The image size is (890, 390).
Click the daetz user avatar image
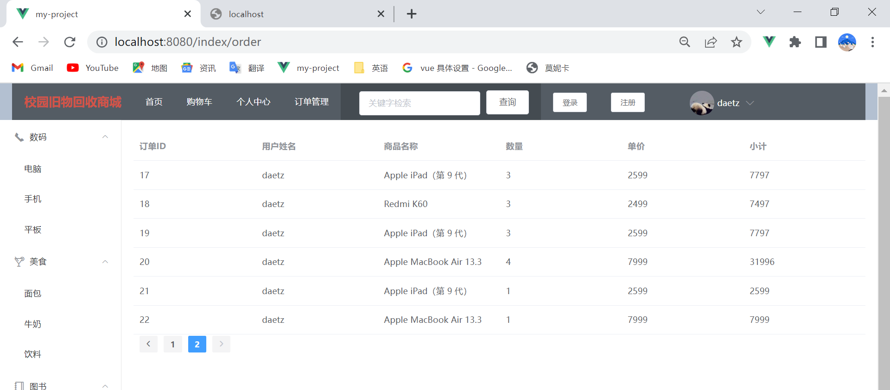702,103
